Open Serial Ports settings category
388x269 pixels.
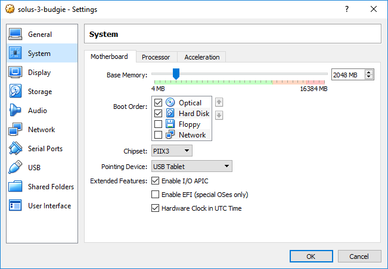pyautogui.click(x=42, y=148)
